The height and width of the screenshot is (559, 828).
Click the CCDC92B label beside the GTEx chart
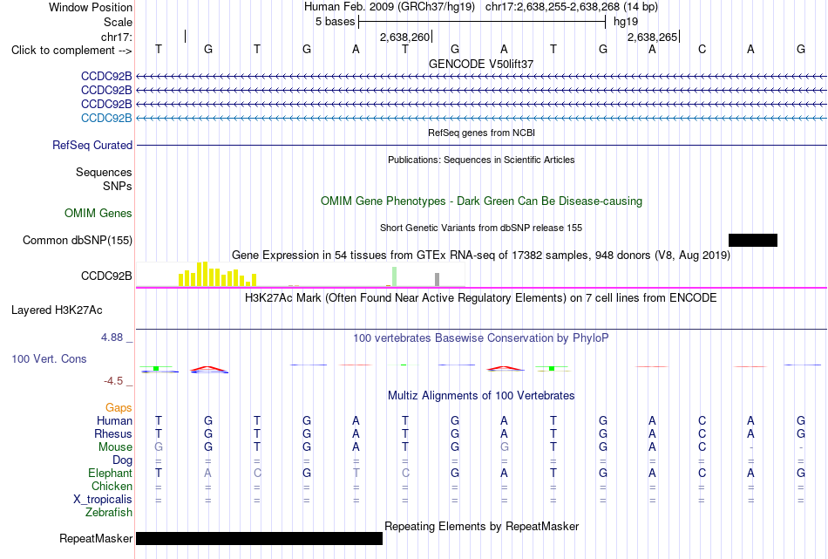click(x=106, y=276)
